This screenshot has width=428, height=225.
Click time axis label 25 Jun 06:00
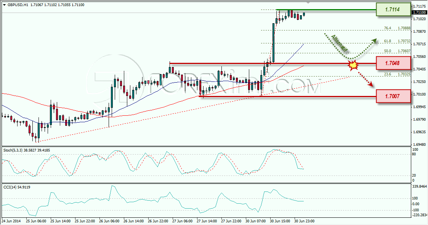point(36,221)
